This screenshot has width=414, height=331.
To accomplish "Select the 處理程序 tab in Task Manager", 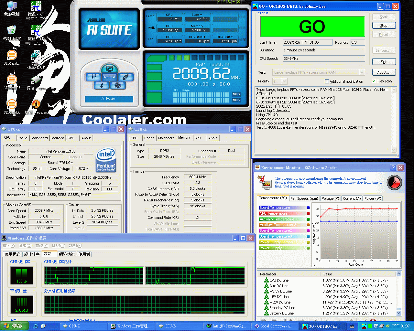I will pyautogui.click(x=32, y=254).
